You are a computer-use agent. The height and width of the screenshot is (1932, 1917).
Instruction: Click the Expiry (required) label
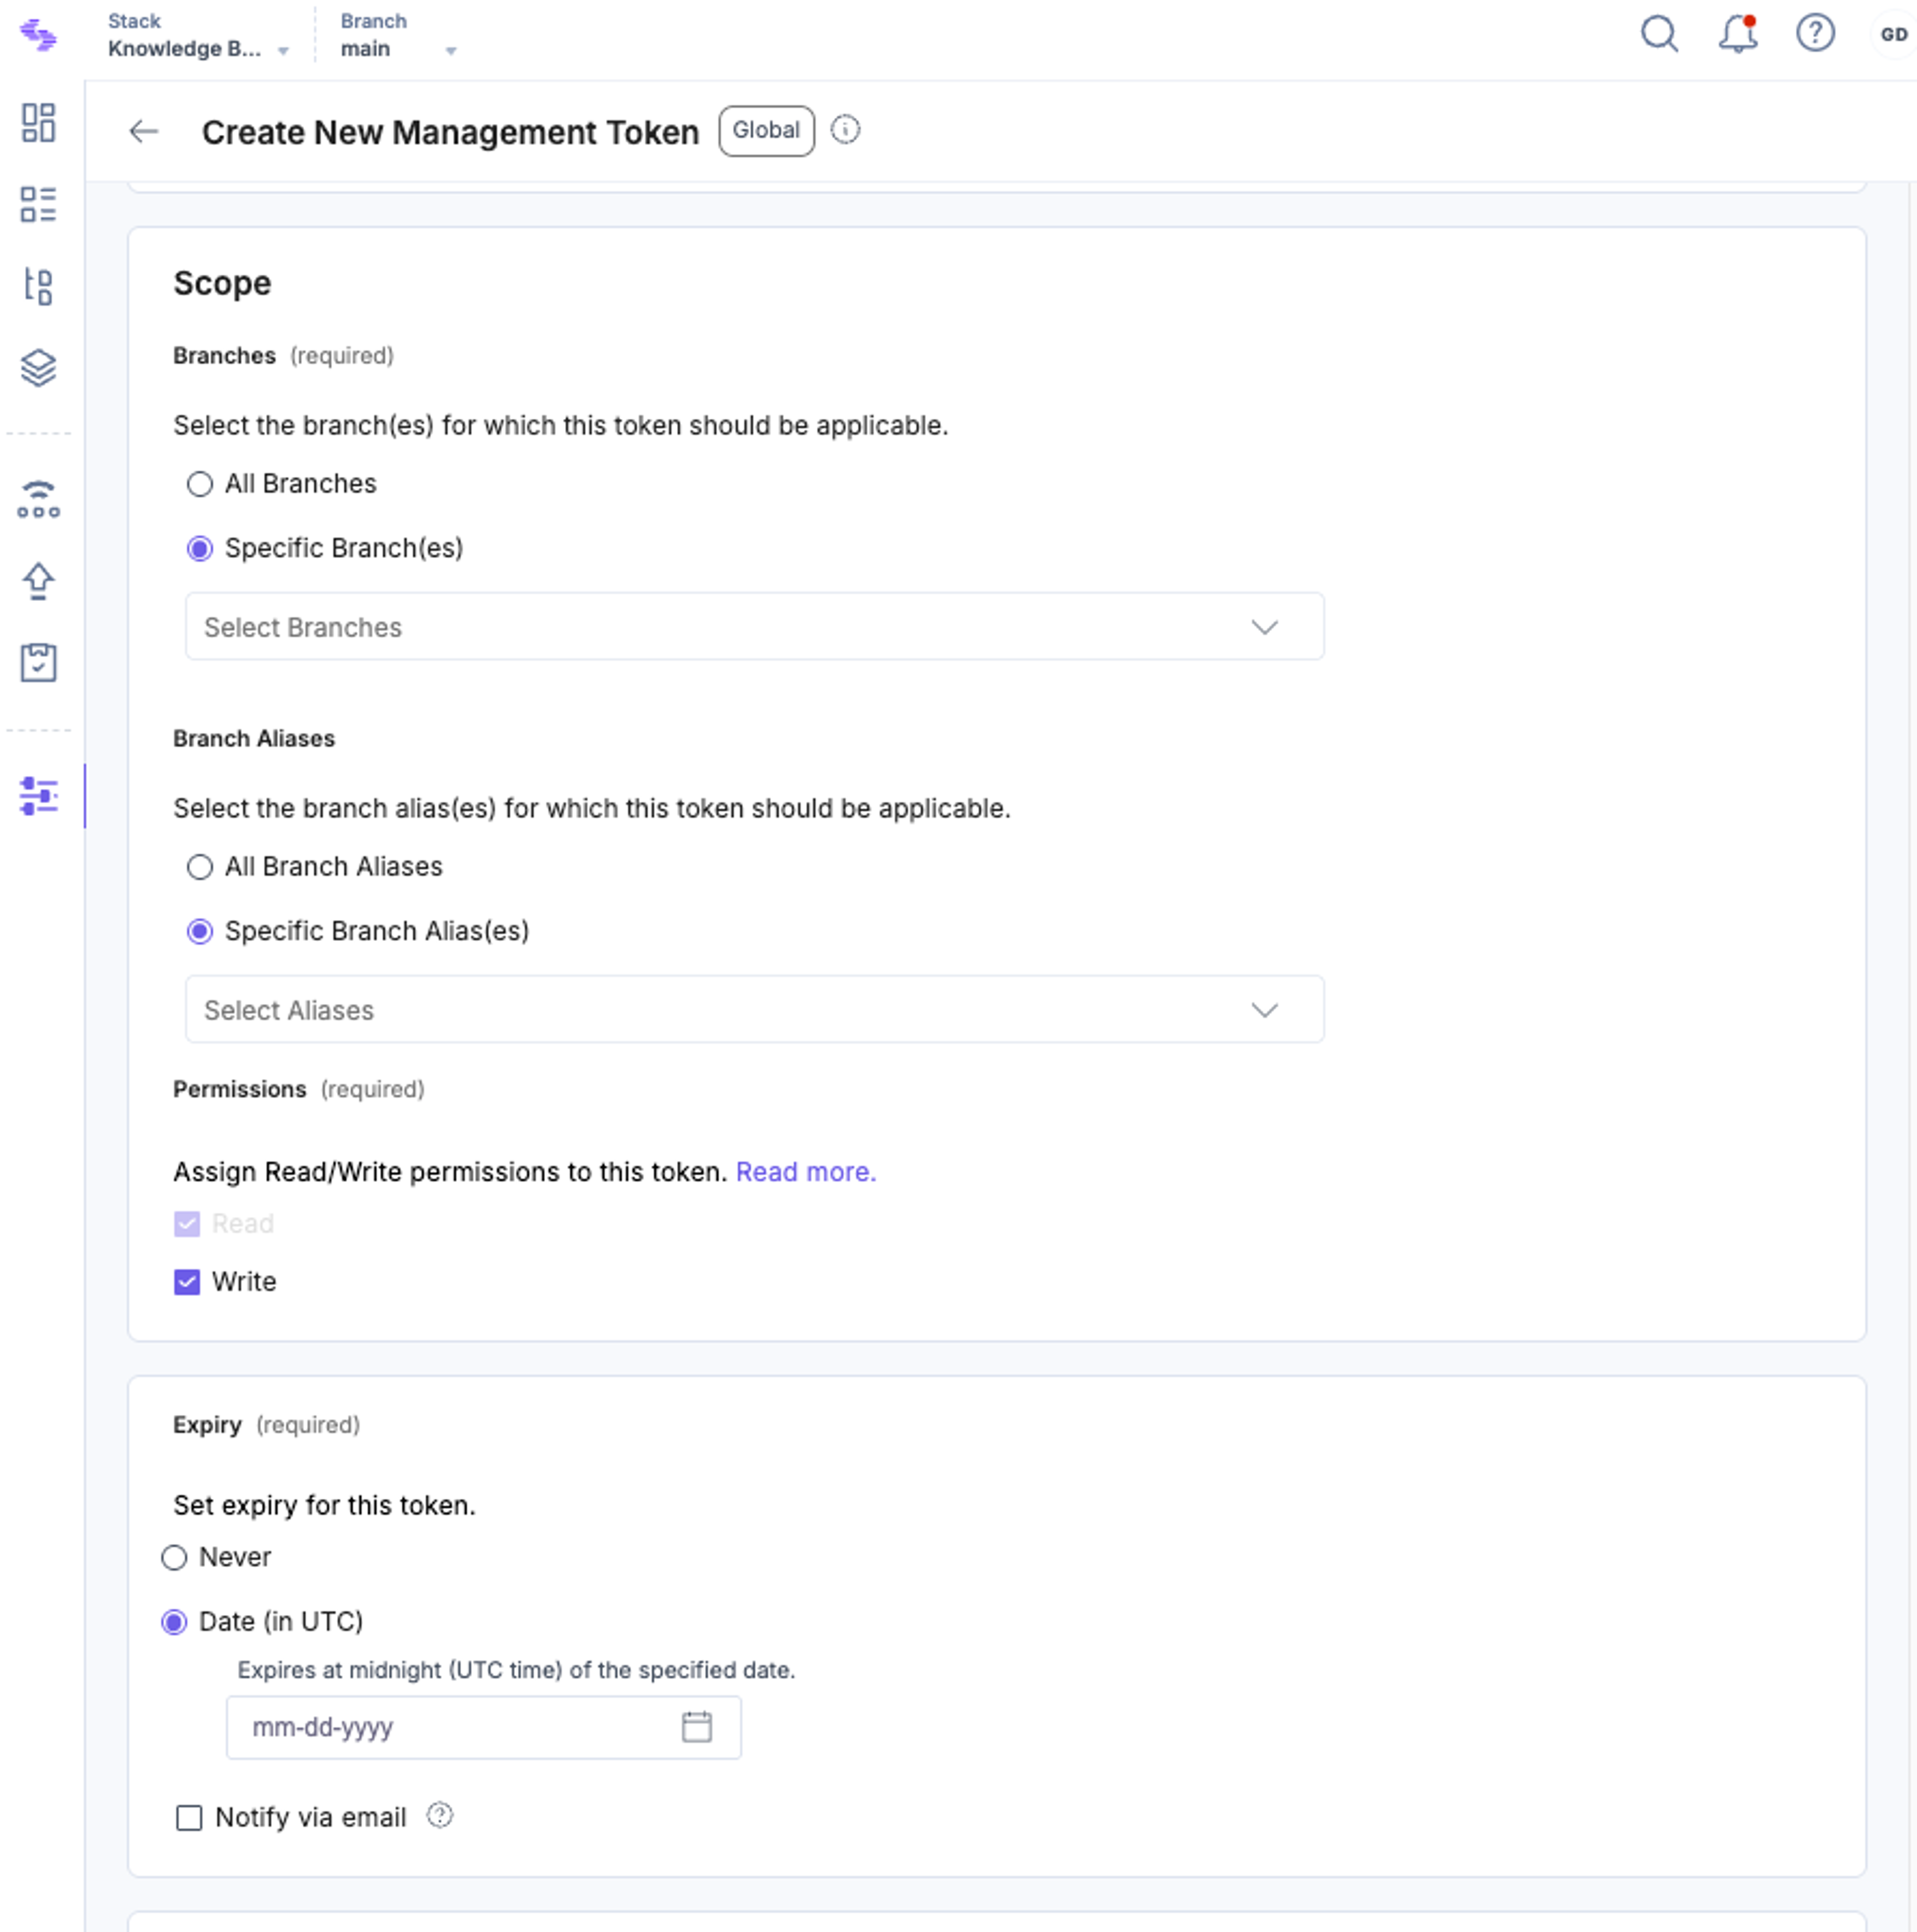[x=266, y=1425]
